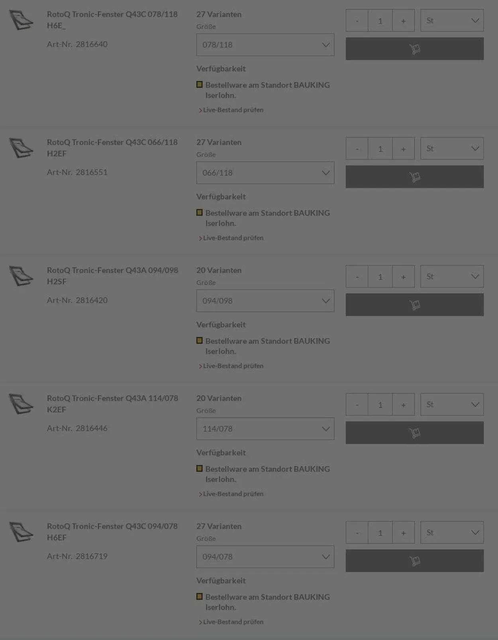Open the 078/118 size dropdown
The width and height of the screenshot is (498, 640).
[265, 45]
